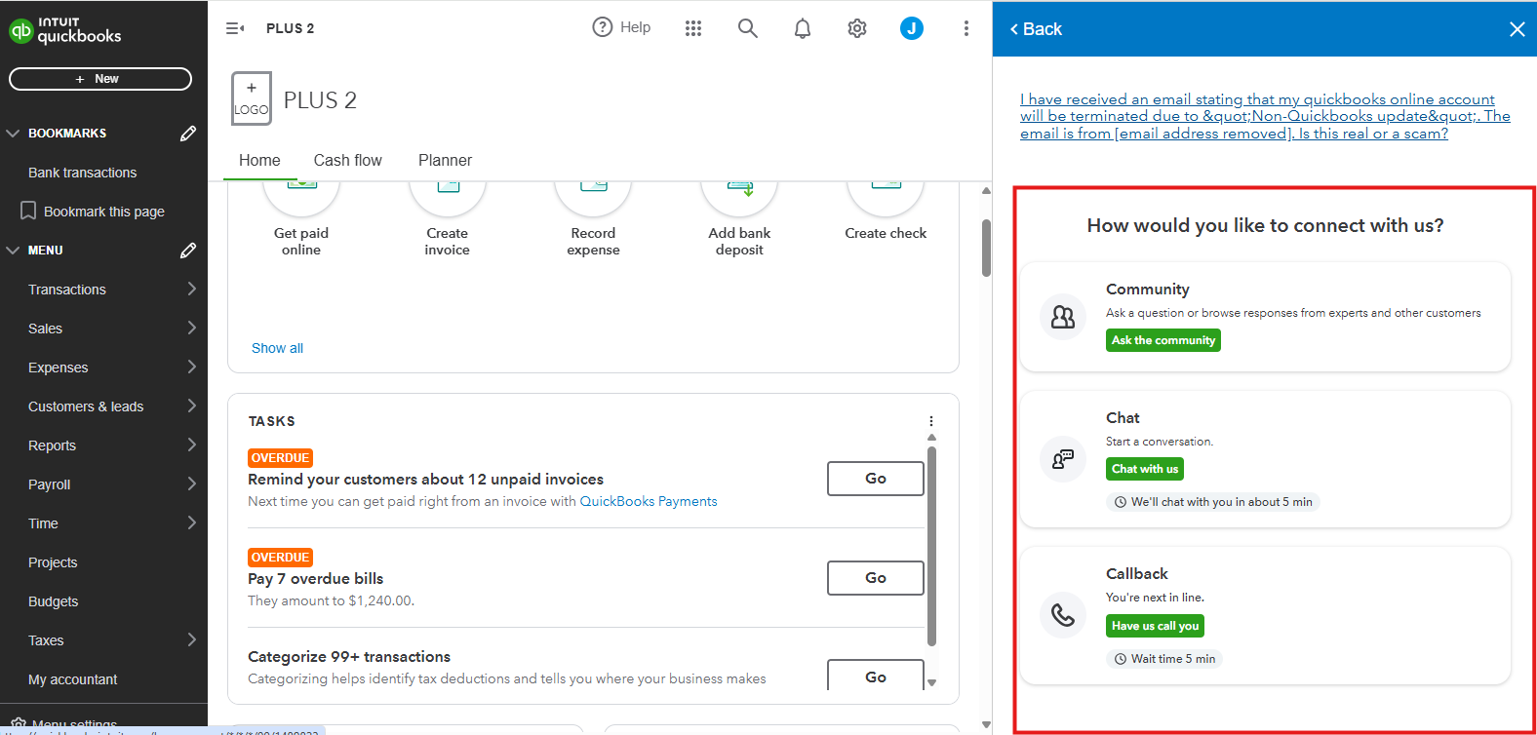Image resolution: width=1537 pixels, height=735 pixels.
Task: Open the apps grid icon
Action: (x=693, y=28)
